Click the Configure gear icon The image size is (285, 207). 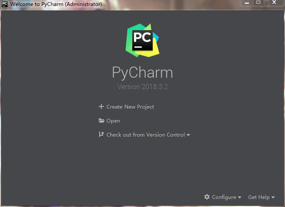pos(207,197)
